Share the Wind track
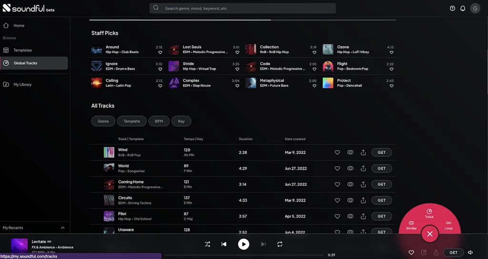 pos(363,152)
